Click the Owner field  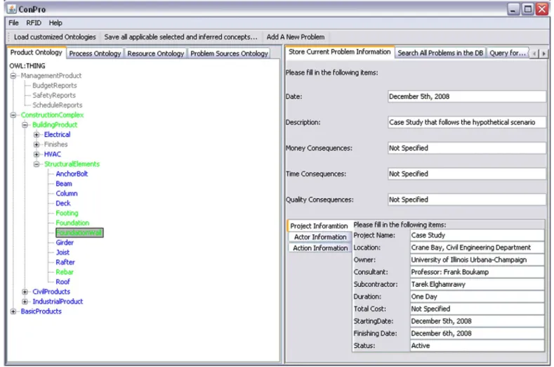pyautogui.click(x=477, y=260)
